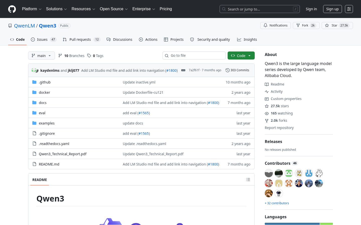Open the README.md file
This screenshot has height=225, width=361.
49,164
